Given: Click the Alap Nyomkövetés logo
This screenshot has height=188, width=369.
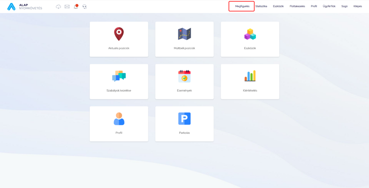Looking at the screenshot, I should pyautogui.click(x=25, y=7).
